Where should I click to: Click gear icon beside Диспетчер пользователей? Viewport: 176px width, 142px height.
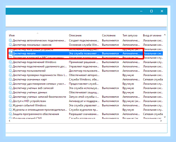click(10, 71)
